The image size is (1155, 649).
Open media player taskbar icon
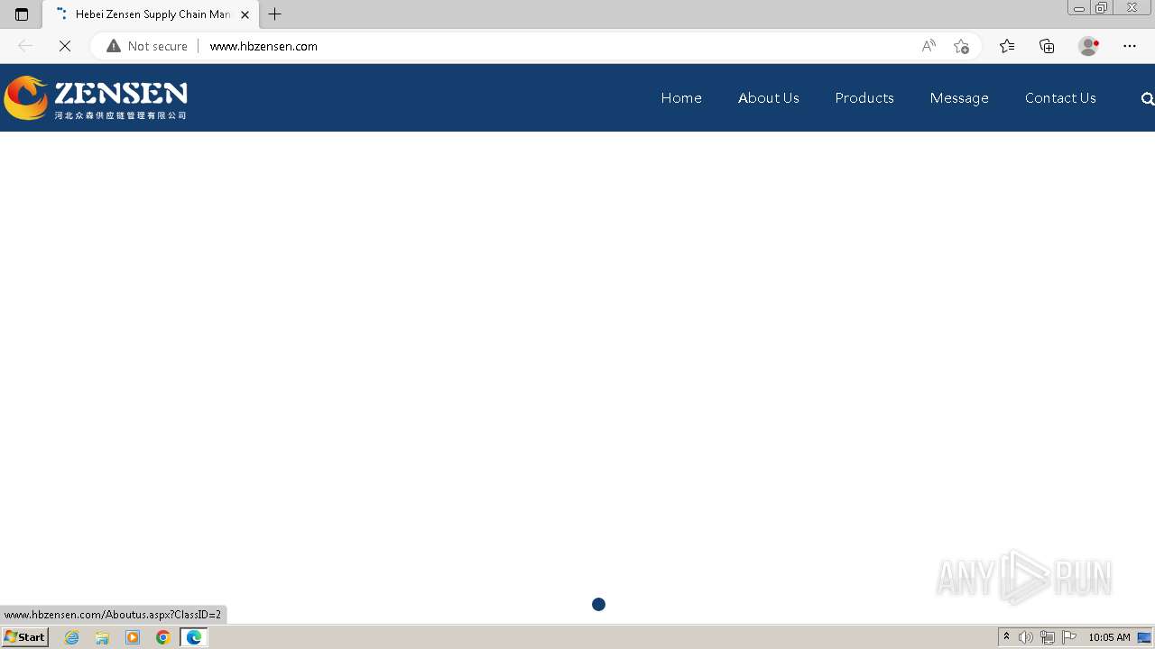133,637
